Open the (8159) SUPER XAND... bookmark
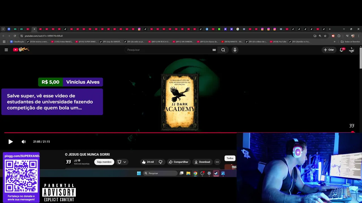Screen dimensions: 362x203 click(x=86, y=42)
